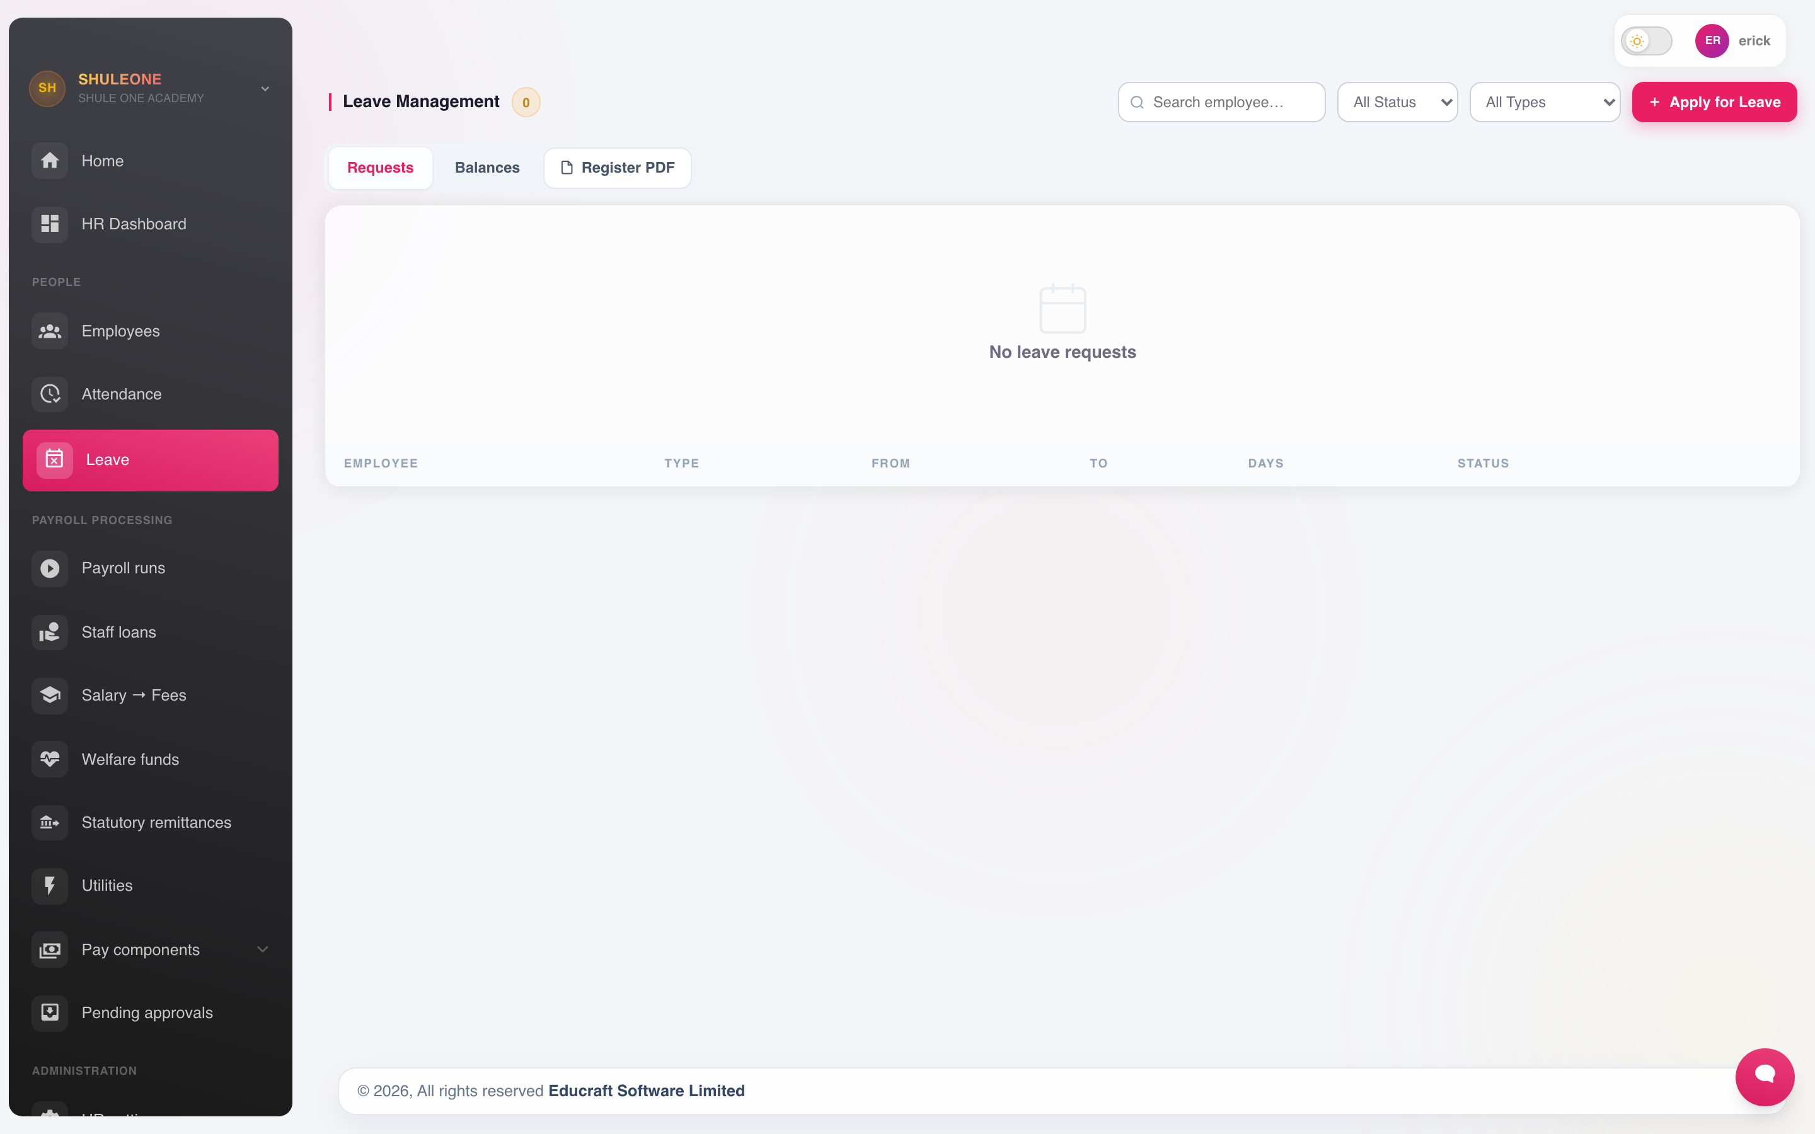
Task: Open the Employees menu item
Action: coord(150,331)
